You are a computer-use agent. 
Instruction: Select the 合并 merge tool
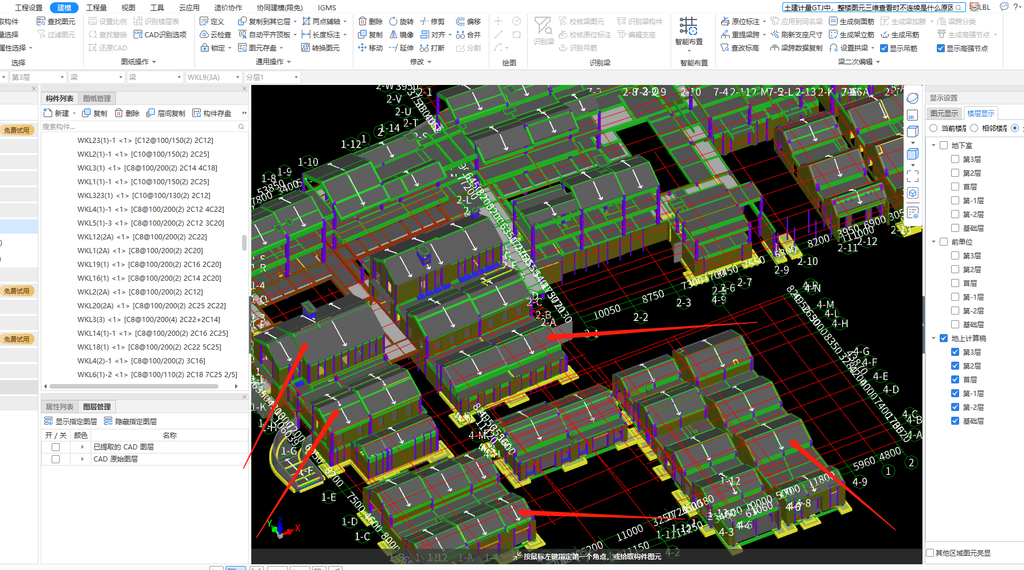click(468, 34)
